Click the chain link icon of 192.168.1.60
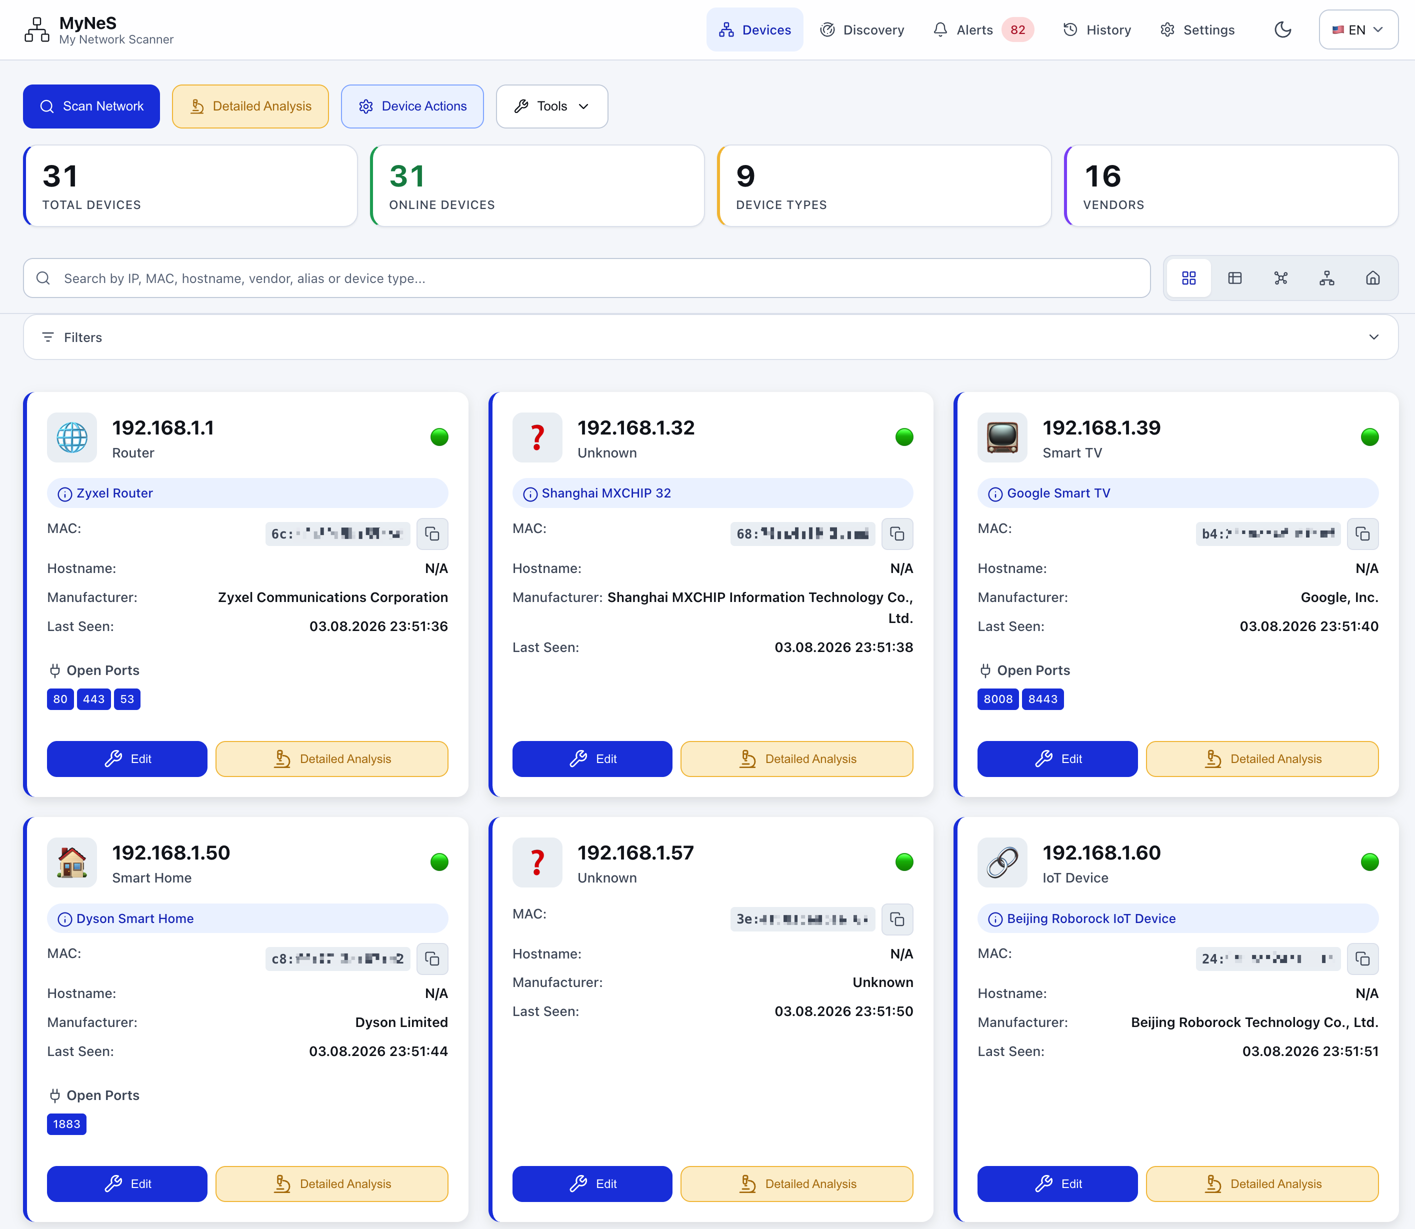The height and width of the screenshot is (1229, 1415). 1002,862
